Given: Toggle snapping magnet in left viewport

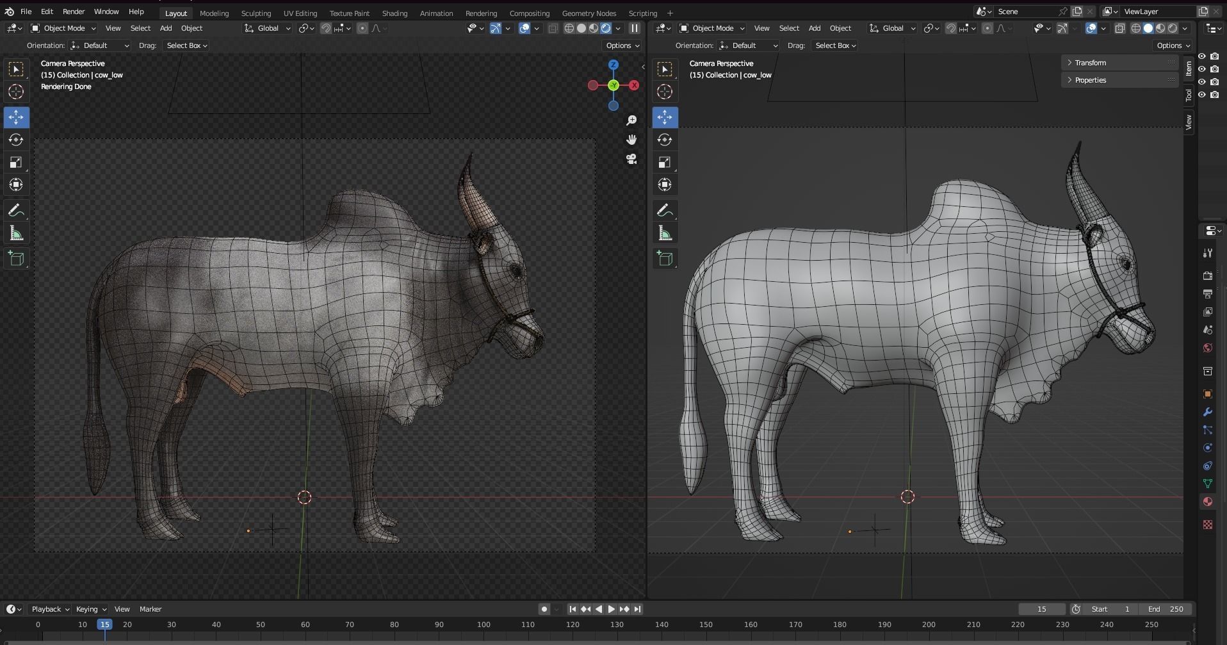Looking at the screenshot, I should [x=326, y=28].
